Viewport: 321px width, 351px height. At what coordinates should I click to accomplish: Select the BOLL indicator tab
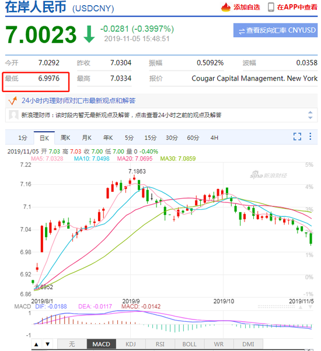189,344
